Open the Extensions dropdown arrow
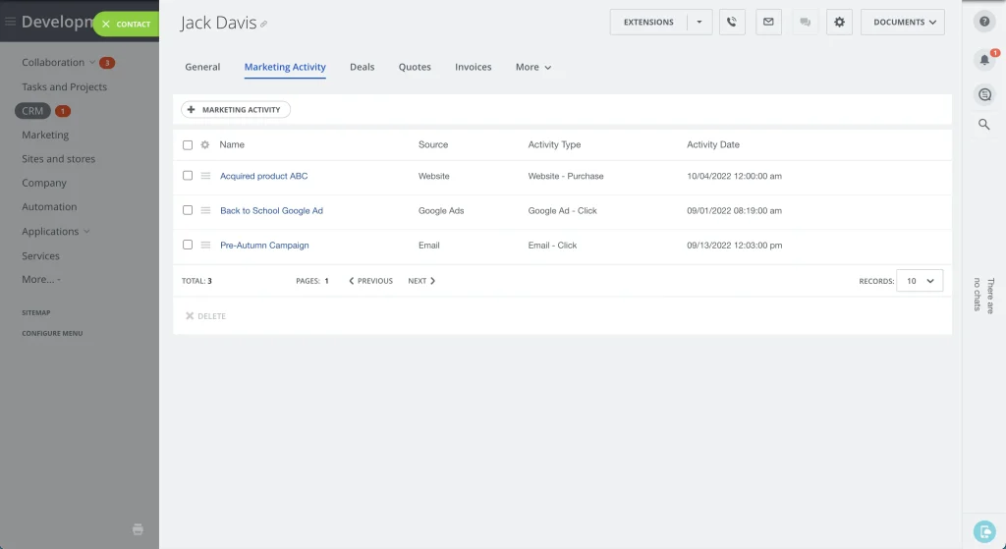 pos(699,22)
